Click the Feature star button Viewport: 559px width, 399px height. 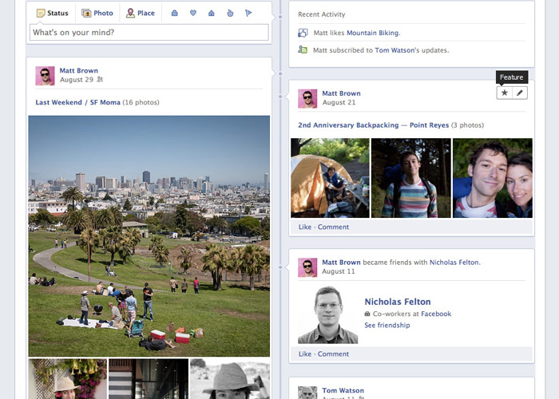[504, 93]
